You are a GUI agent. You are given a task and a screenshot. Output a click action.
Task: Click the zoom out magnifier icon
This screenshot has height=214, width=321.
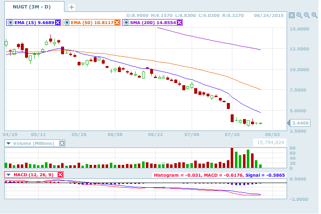307,15
